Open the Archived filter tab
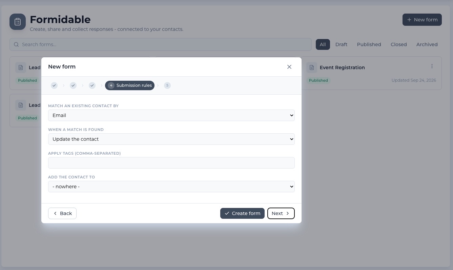This screenshot has width=453, height=270. [427, 44]
